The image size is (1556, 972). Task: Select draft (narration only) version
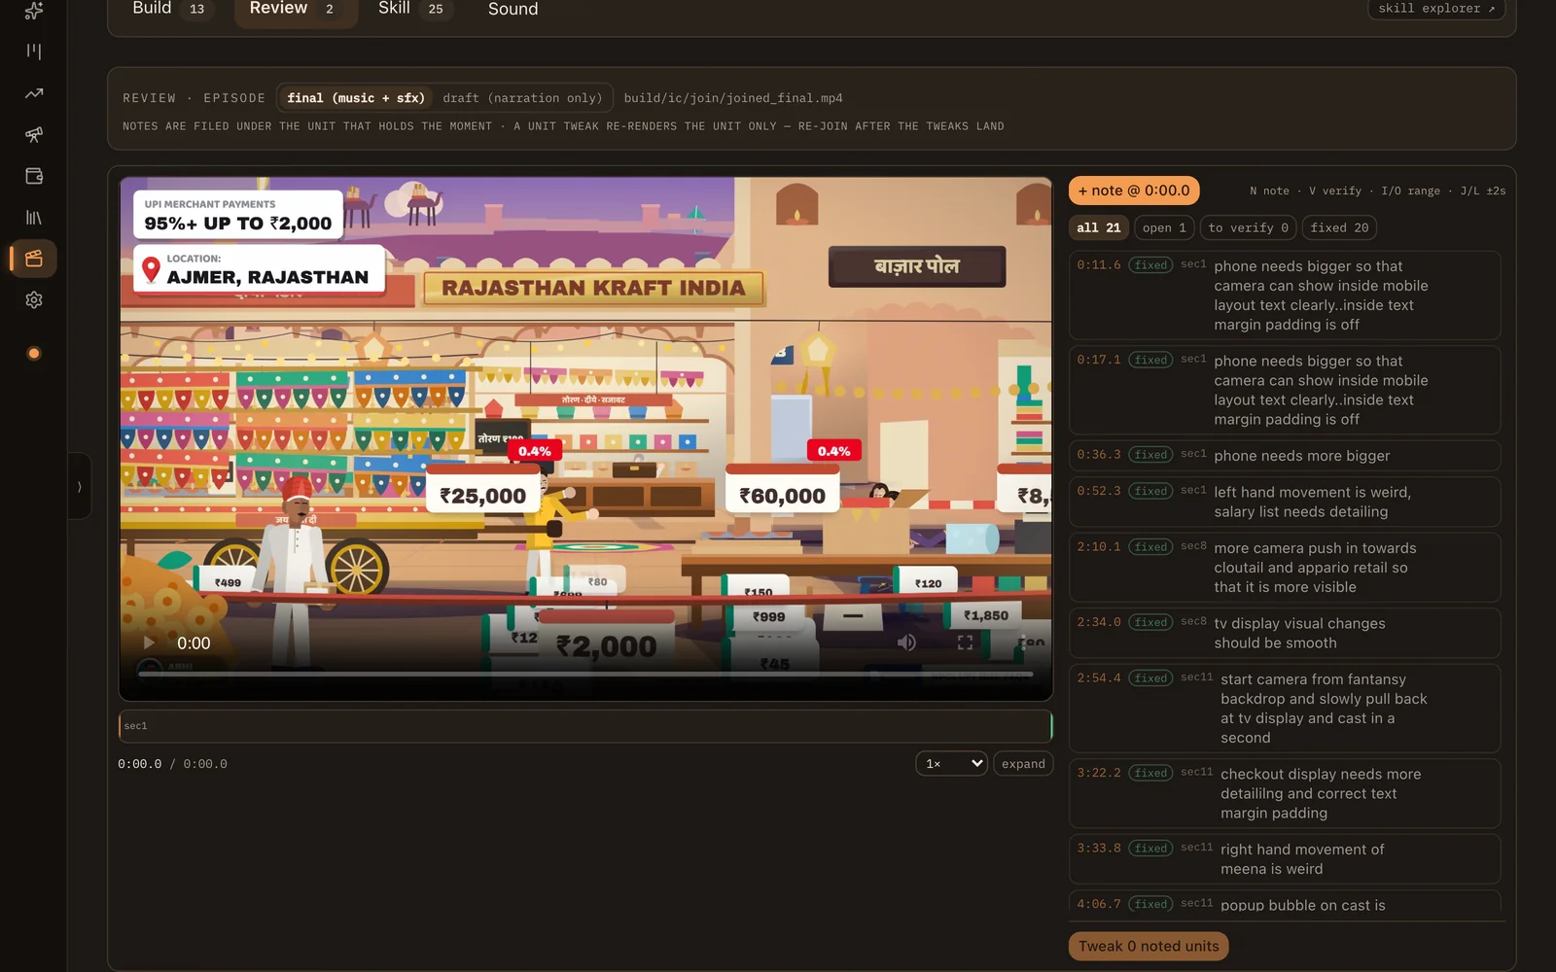pyautogui.click(x=522, y=98)
